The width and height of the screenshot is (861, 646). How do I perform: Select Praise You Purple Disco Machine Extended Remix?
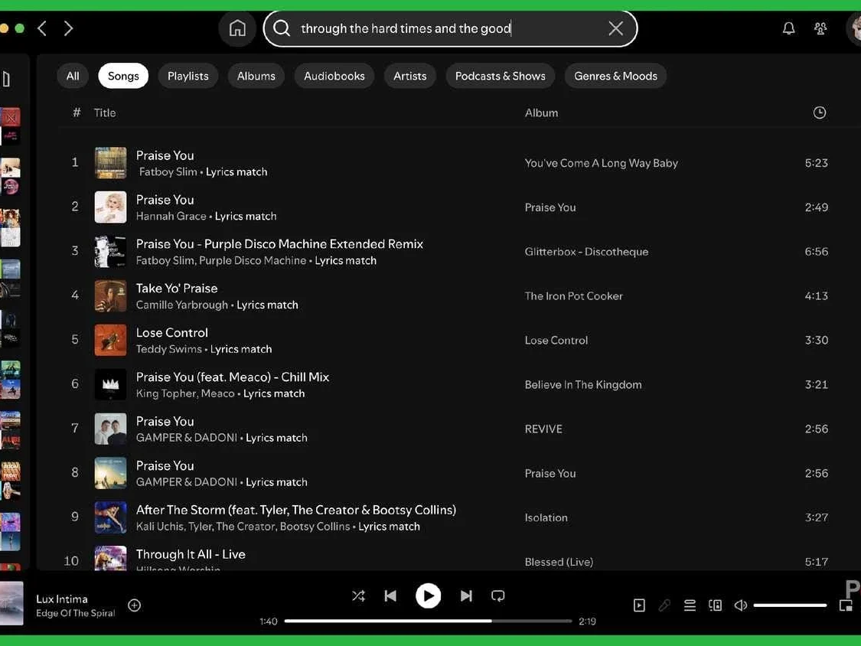tap(279, 244)
